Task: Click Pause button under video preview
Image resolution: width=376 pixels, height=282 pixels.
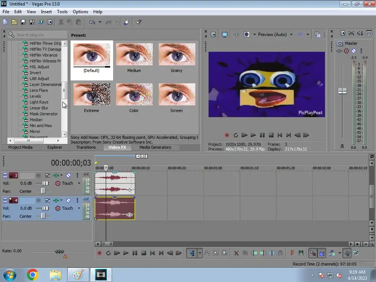Action: (262, 135)
